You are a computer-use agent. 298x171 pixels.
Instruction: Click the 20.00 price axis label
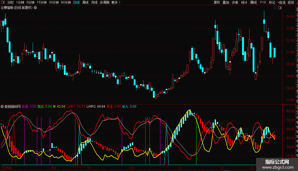coord(290,64)
